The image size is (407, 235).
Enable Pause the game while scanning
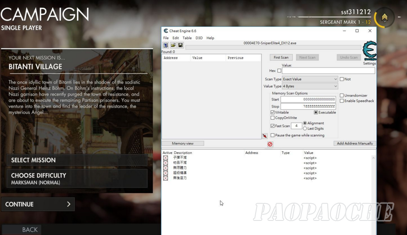pos(272,135)
